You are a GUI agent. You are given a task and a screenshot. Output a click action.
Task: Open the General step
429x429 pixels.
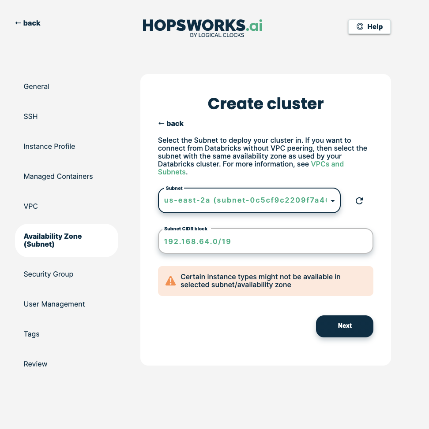click(37, 86)
